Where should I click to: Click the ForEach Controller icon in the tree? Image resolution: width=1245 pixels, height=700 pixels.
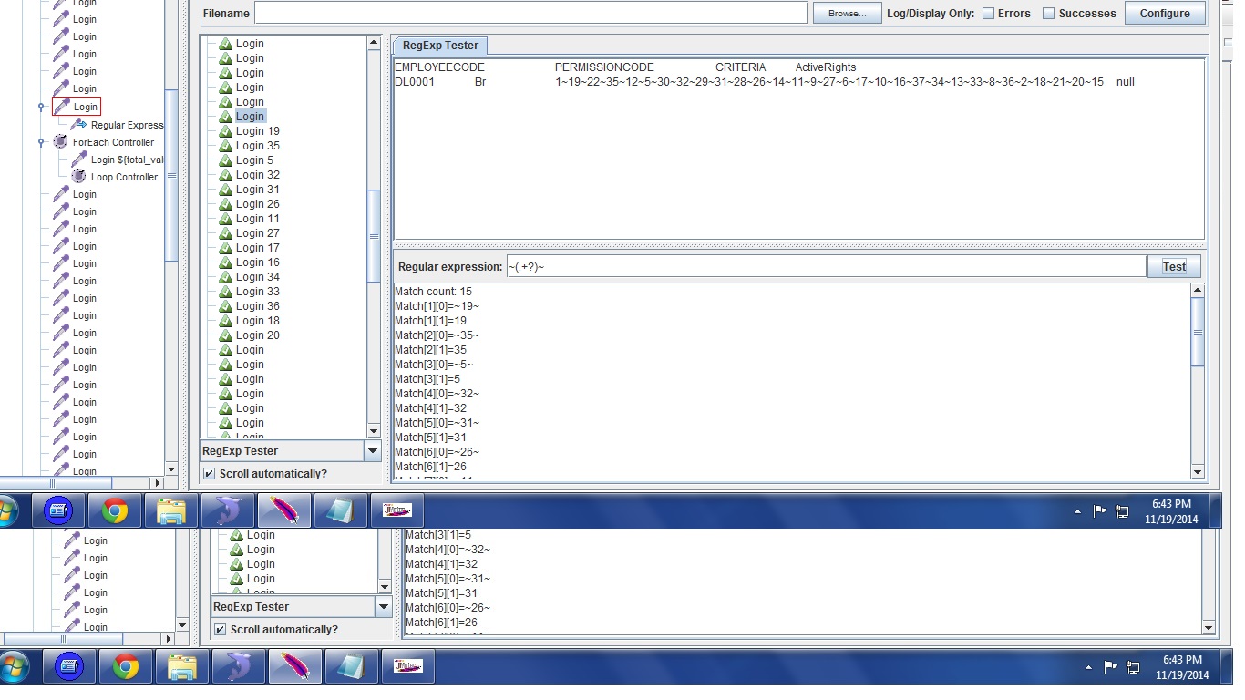click(x=61, y=142)
